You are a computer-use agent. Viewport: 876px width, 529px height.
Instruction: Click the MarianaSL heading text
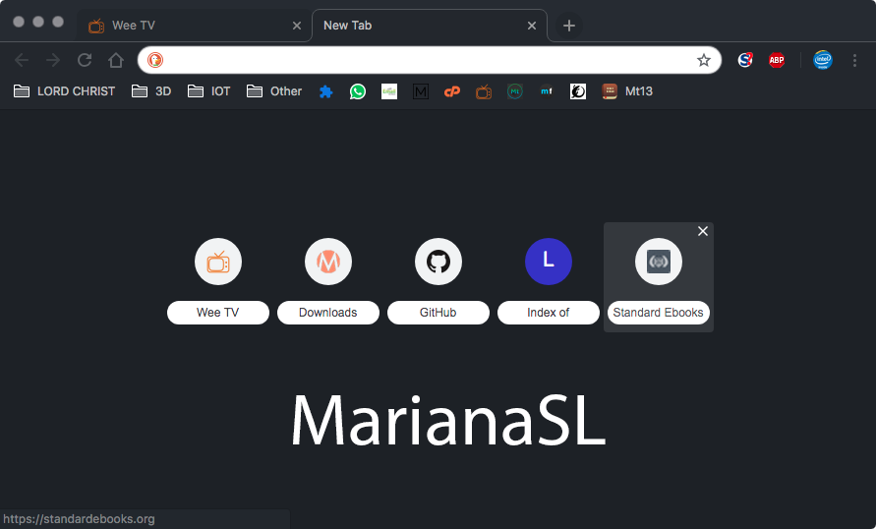448,420
